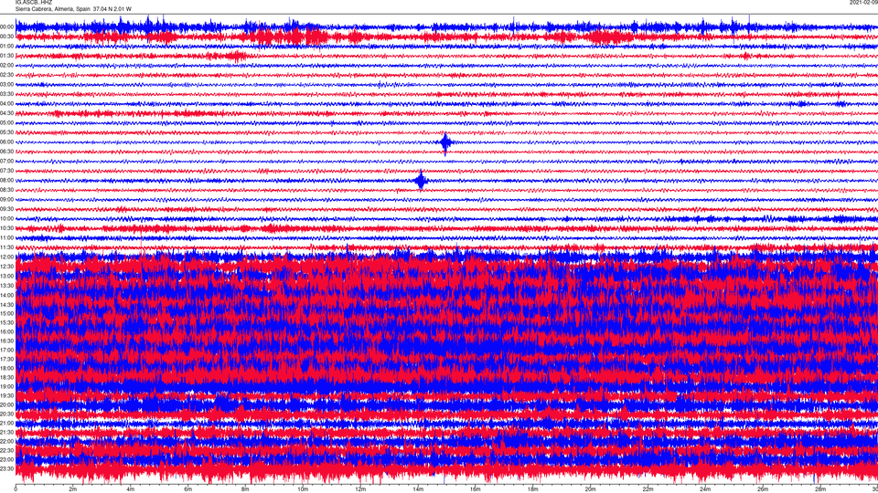Click the 26m axis tick label
Viewport: 878px width, 493px height.
tap(763, 489)
